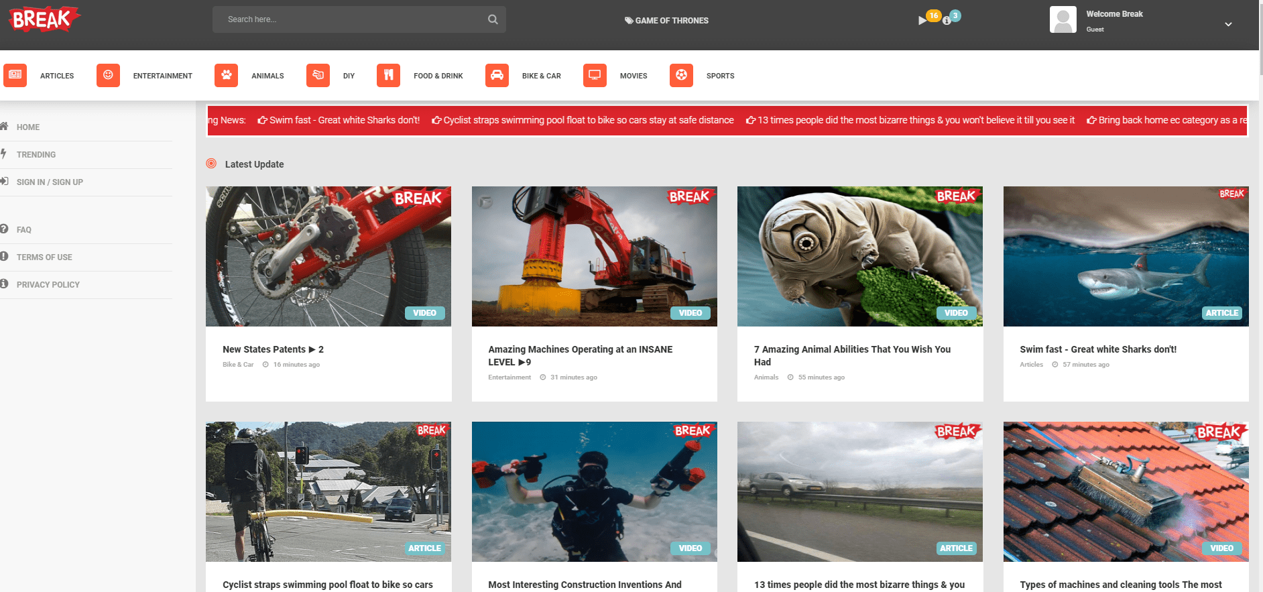Click ticker headline '13 times people did the most bizarre things'

pos(910,120)
